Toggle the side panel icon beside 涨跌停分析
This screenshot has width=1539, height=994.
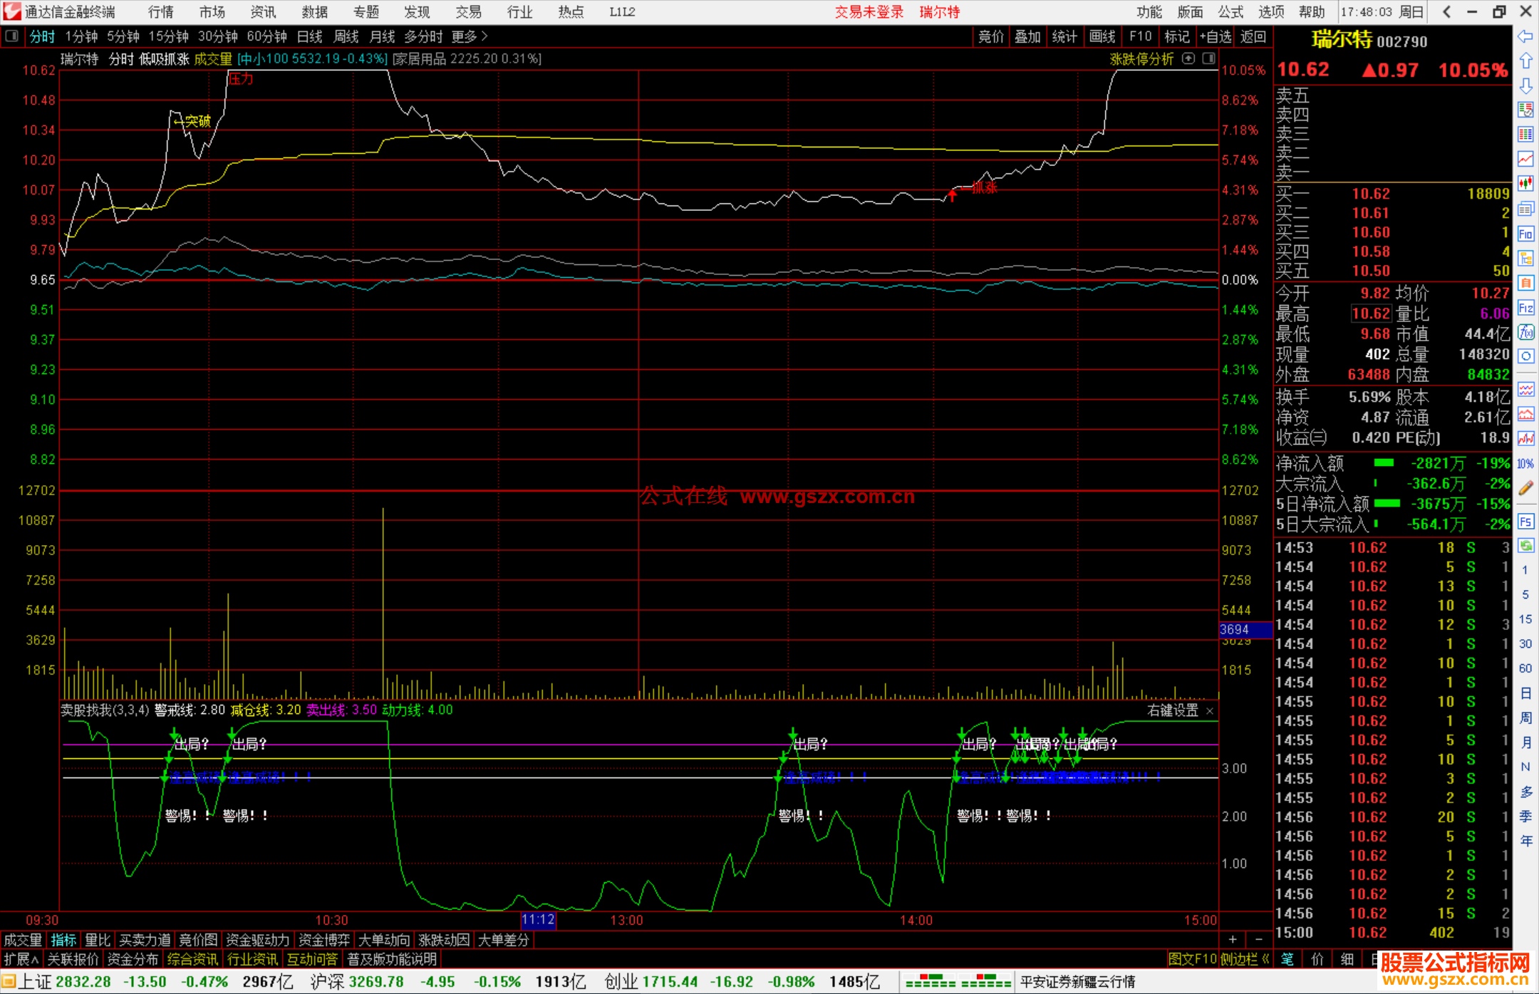coord(1209,59)
